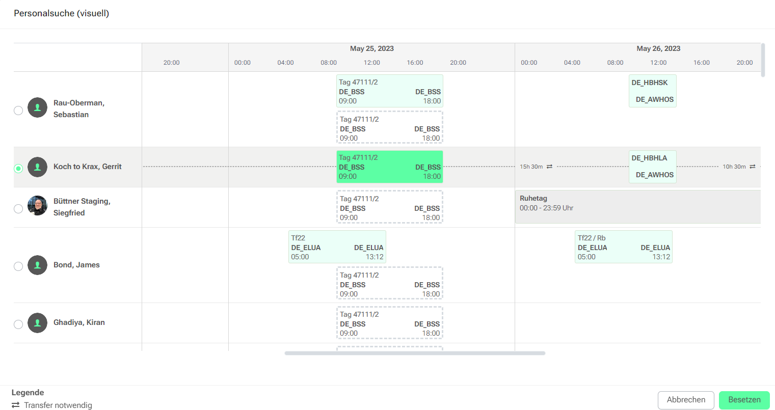Select the radio button for Ghadiya, Kiran
This screenshot has height=410, width=775.
[18, 324]
